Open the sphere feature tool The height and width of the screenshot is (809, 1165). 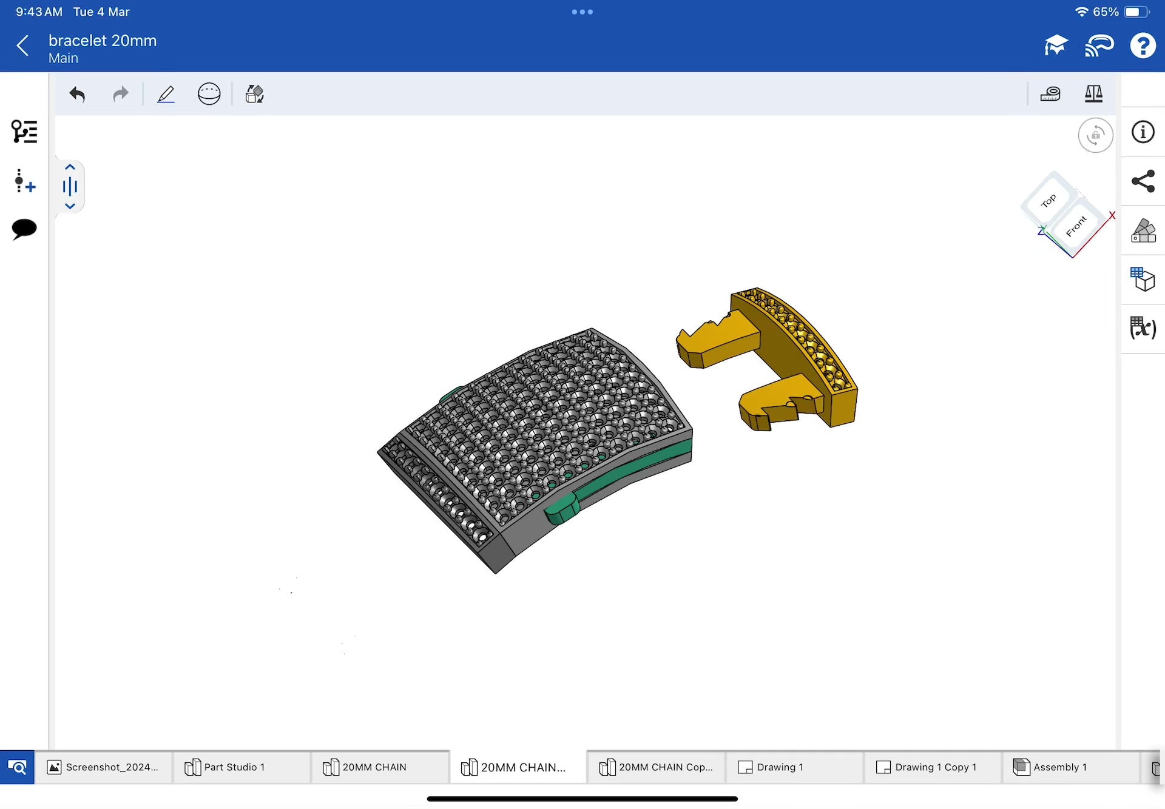click(209, 94)
